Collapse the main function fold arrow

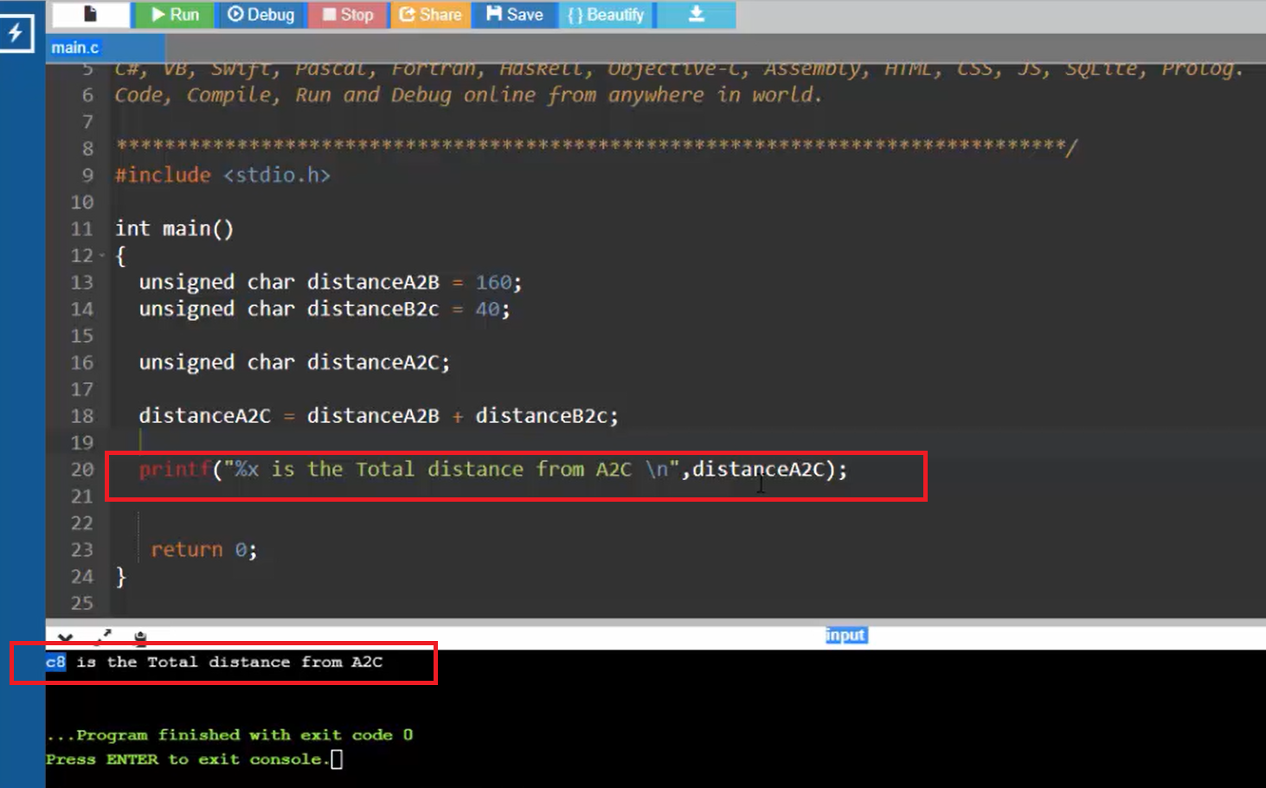click(102, 256)
